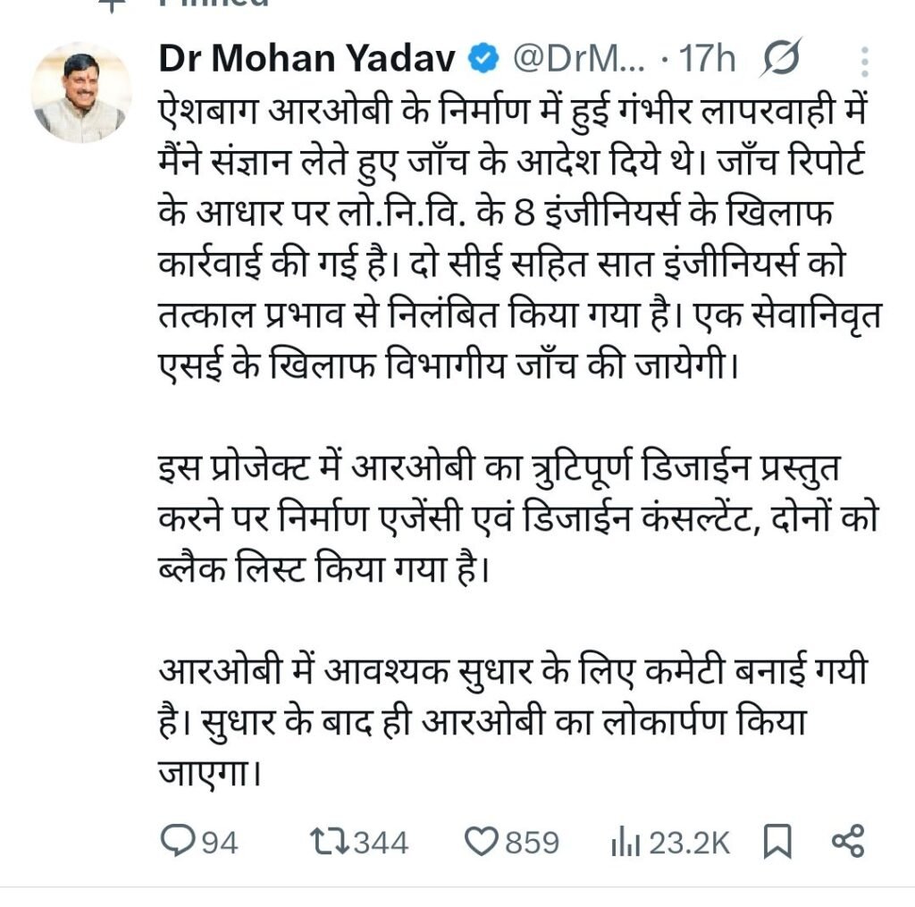Click the 344 reposts count

tap(379, 842)
